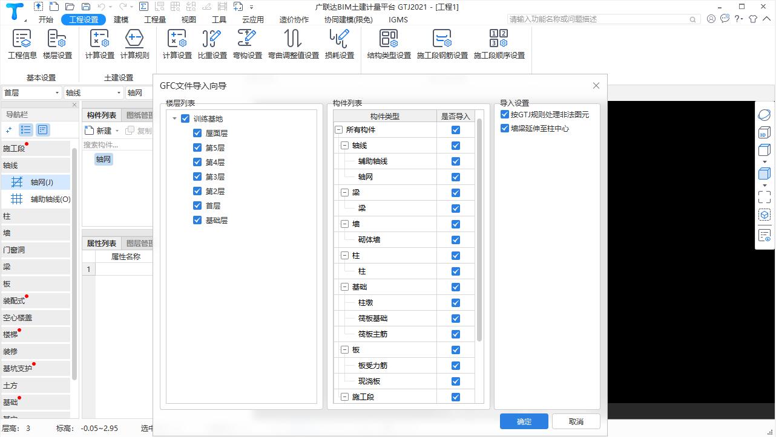Open the 工程量 ribbon tab
This screenshot has height=437, width=776.
pyautogui.click(x=155, y=19)
